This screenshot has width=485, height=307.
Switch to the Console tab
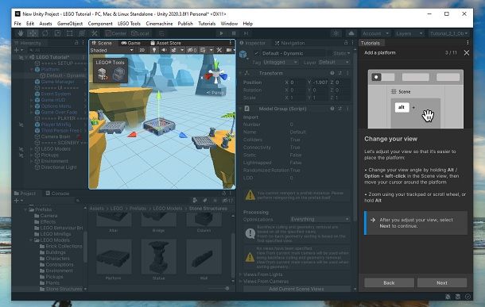(x=57, y=194)
